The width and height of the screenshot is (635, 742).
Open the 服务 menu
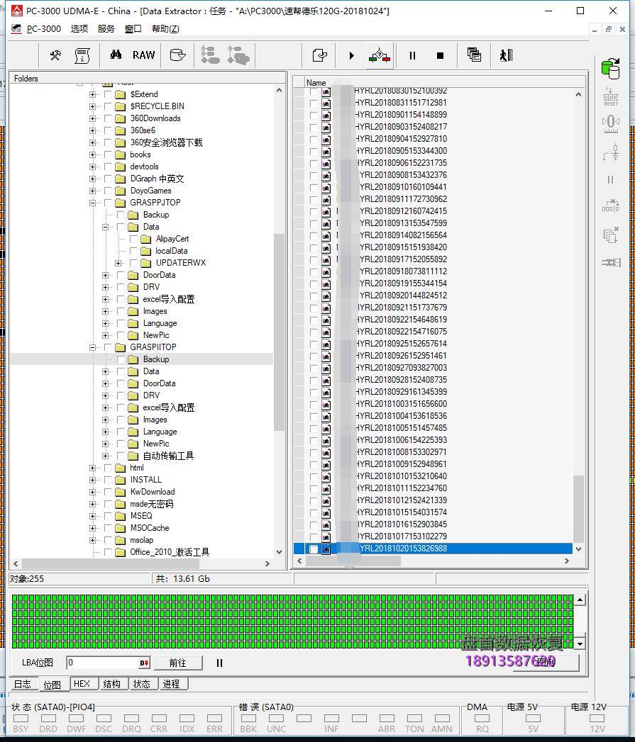tap(106, 29)
